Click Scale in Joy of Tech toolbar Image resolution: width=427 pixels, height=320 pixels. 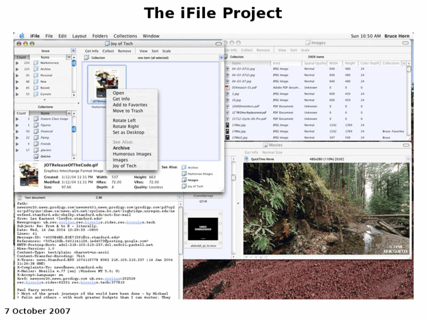click(x=166, y=51)
